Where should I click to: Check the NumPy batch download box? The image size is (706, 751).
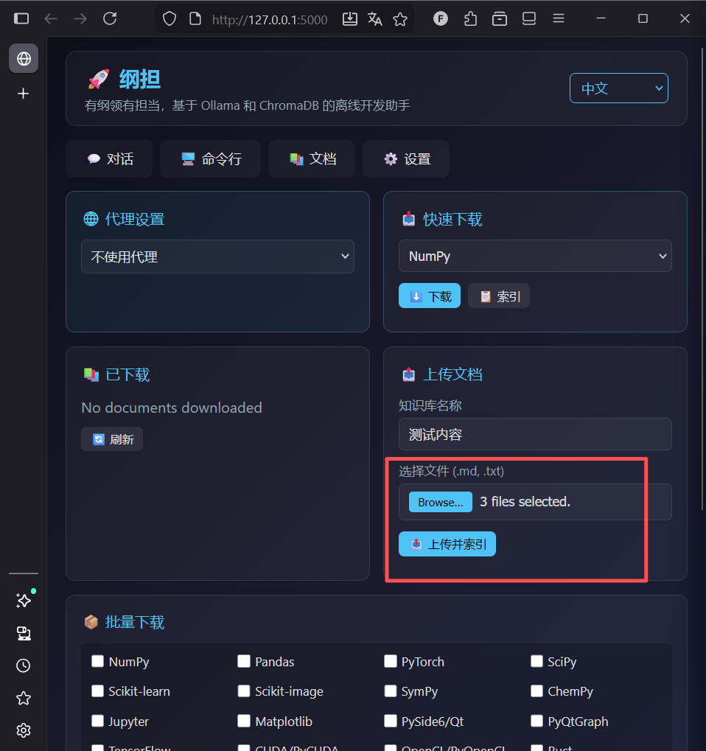[98, 661]
